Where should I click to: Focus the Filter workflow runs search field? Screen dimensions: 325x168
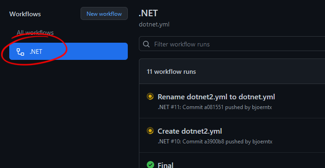click(232, 44)
